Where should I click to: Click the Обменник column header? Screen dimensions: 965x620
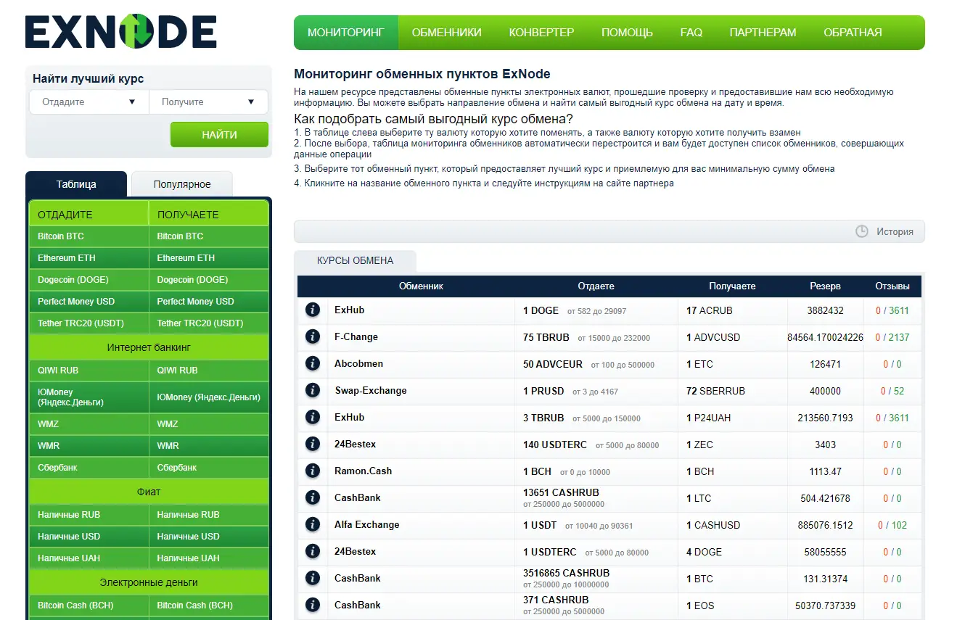421,286
